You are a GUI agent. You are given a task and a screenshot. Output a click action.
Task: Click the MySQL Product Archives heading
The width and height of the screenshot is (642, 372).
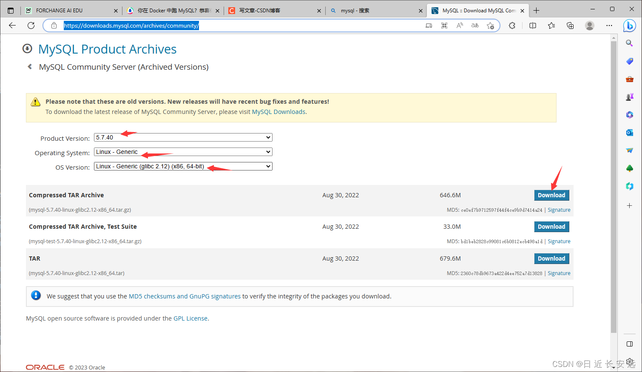[107, 49]
